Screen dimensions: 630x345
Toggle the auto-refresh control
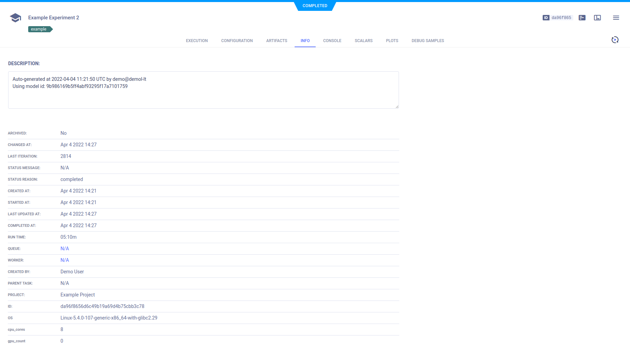[x=615, y=40]
